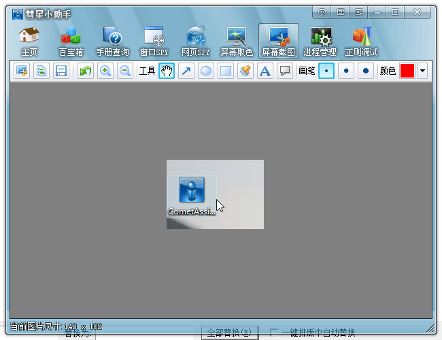Select the text 'A' tool

click(x=265, y=71)
